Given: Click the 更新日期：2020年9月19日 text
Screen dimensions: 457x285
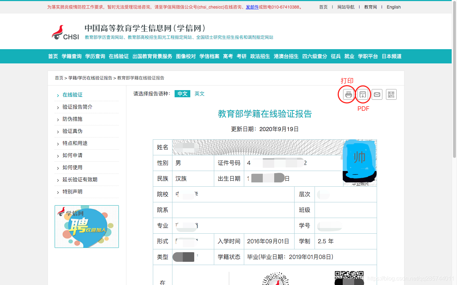Looking at the screenshot, I should 265,129.
